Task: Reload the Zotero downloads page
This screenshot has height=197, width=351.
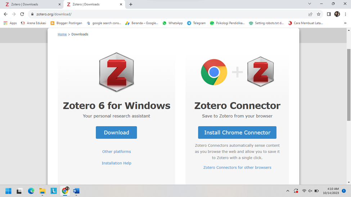Action: pos(22,14)
